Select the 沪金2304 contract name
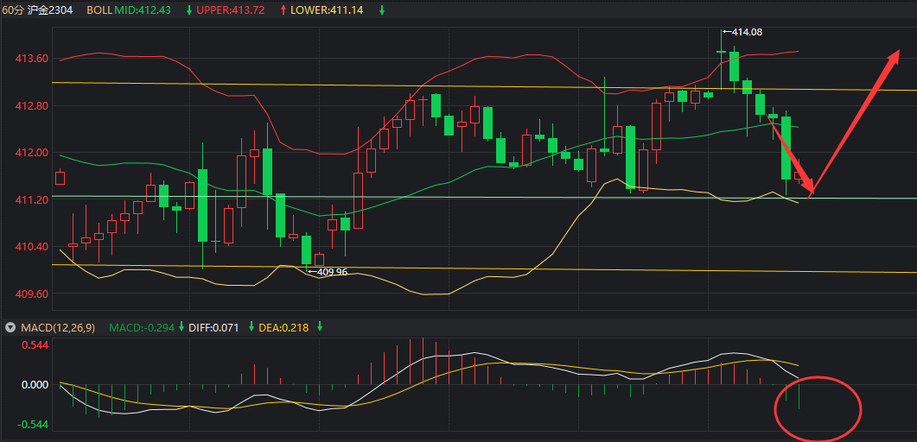Viewport: 917px width, 442px height. (50, 9)
